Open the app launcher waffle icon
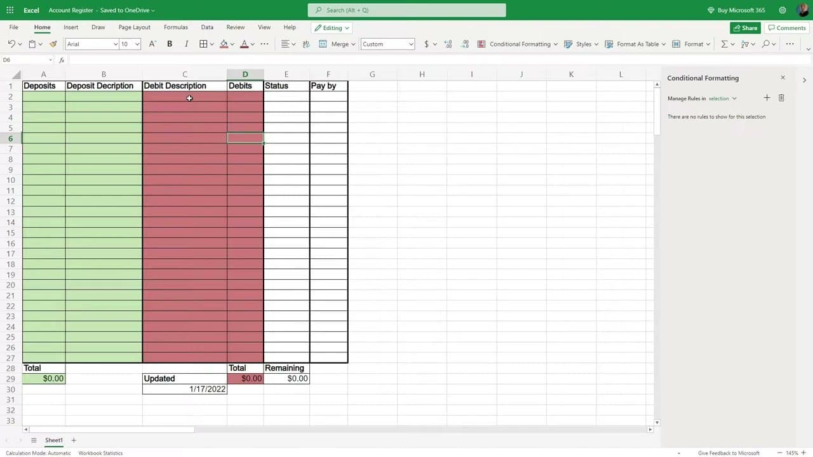The height and width of the screenshot is (457, 813). tap(10, 10)
